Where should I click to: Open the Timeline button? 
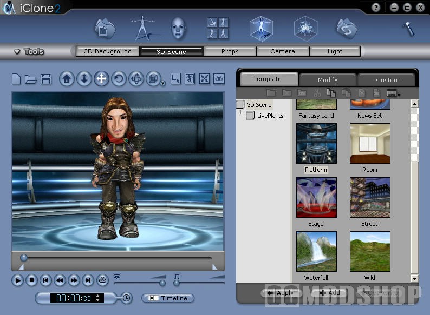coord(168,298)
